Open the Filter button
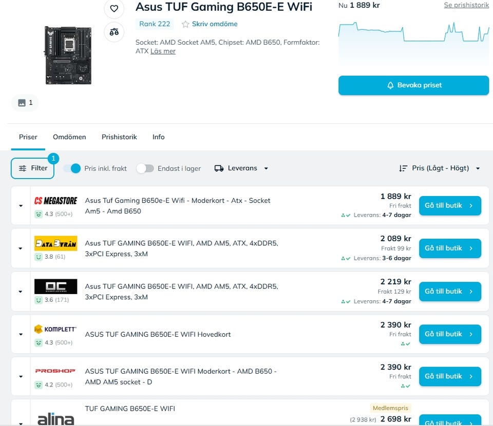The height and width of the screenshot is (426, 493). coord(32,168)
